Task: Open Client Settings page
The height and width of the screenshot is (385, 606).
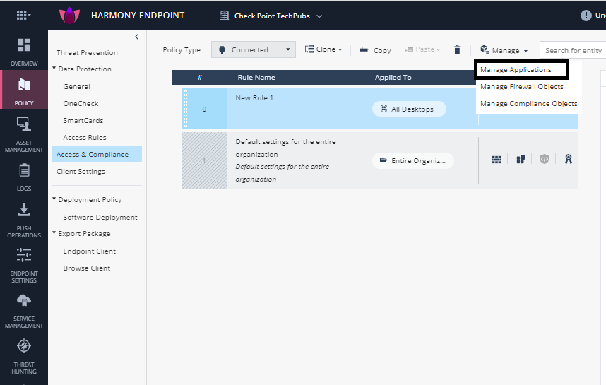Action: coord(81,171)
